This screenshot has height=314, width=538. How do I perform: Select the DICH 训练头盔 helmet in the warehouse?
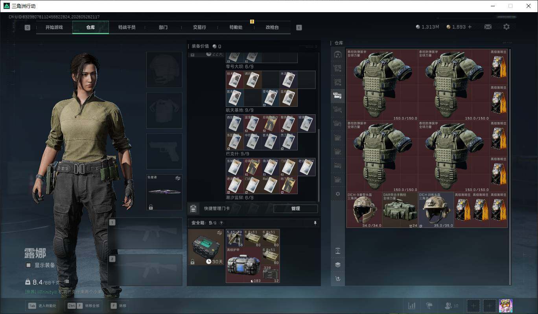[436, 210]
